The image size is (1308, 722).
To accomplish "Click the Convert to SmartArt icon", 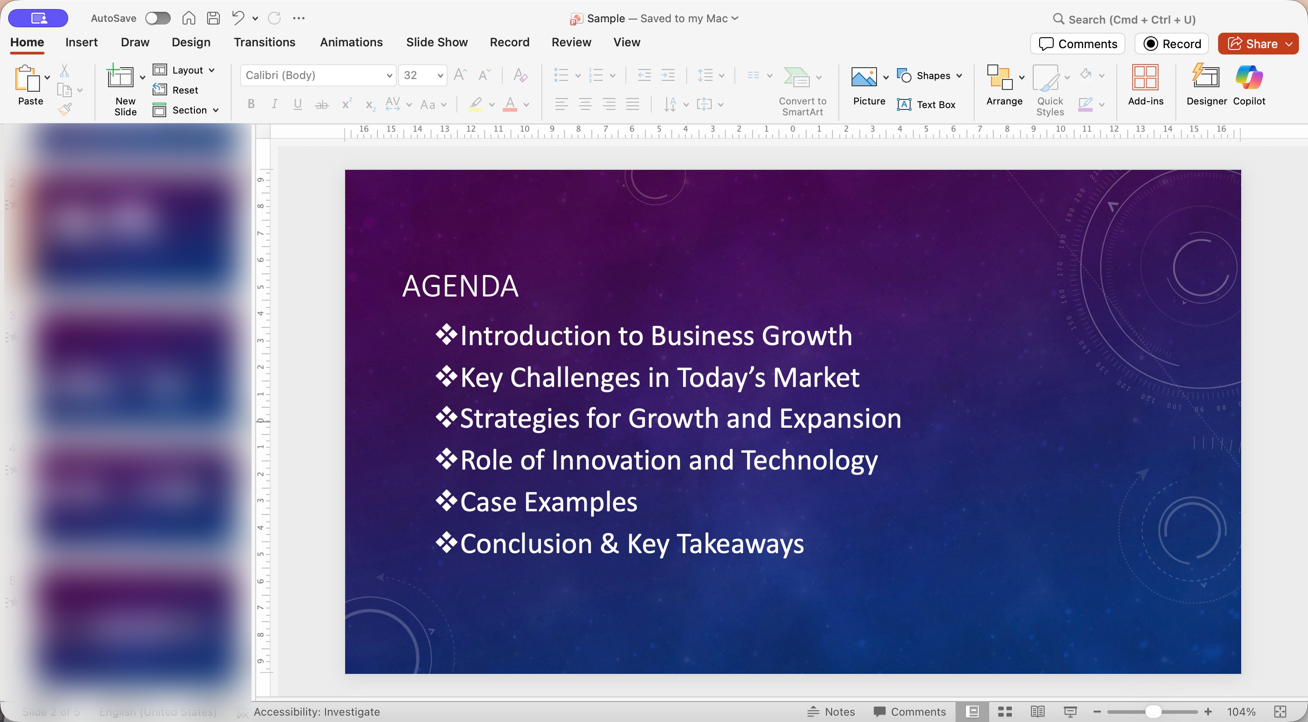I will coord(796,77).
